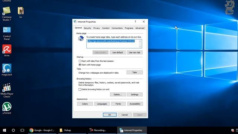The height and width of the screenshot is (134, 238).
Task: Open the Content tab
Action: pyautogui.click(x=106, y=28)
